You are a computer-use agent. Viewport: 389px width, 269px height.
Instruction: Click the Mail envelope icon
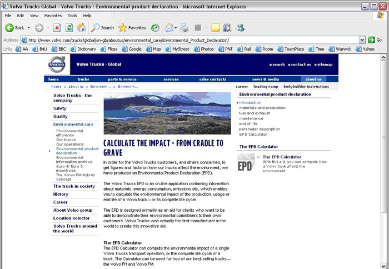169,28
